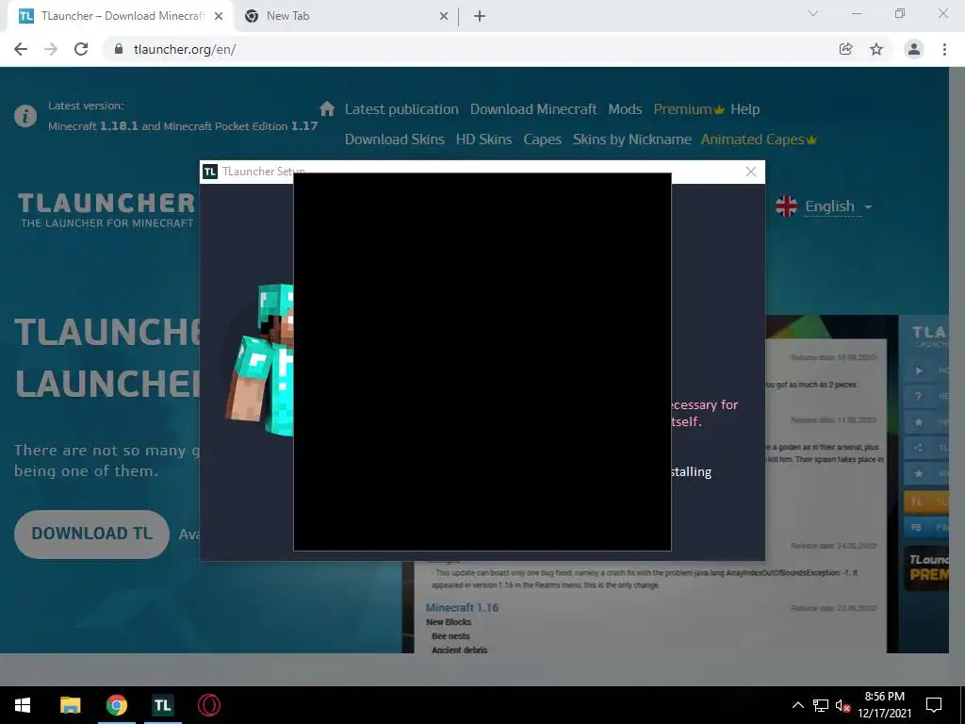Viewport: 965px width, 724px height.
Task: Close the TLauncher Setup dialog
Action: point(751,172)
